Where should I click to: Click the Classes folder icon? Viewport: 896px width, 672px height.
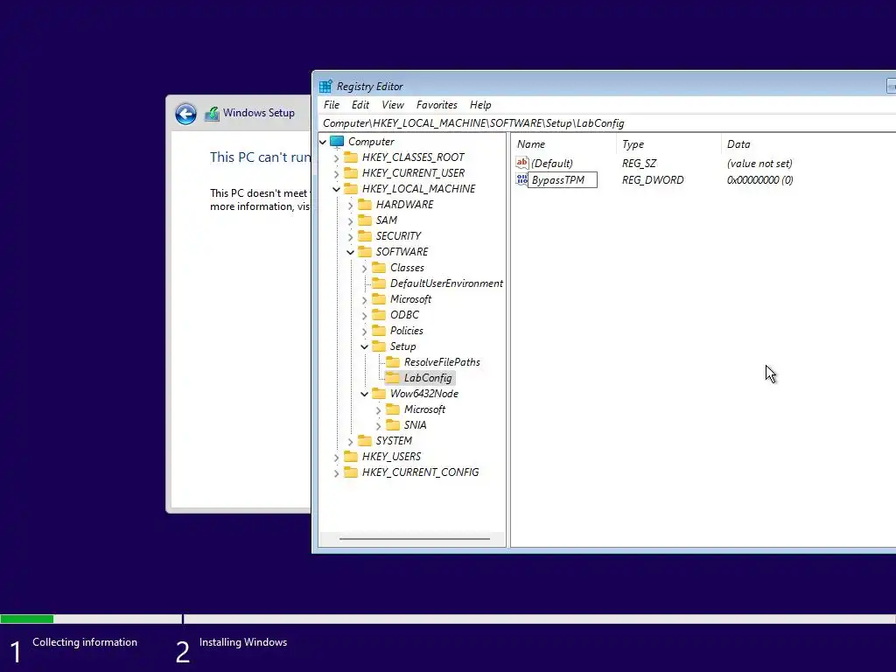pos(379,268)
